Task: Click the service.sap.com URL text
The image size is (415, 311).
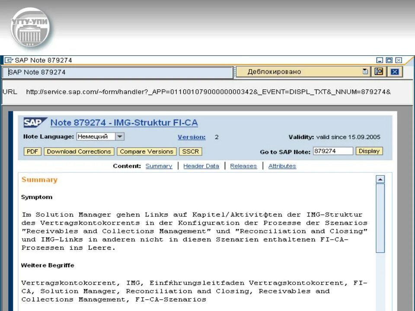Action: pyautogui.click(x=208, y=92)
